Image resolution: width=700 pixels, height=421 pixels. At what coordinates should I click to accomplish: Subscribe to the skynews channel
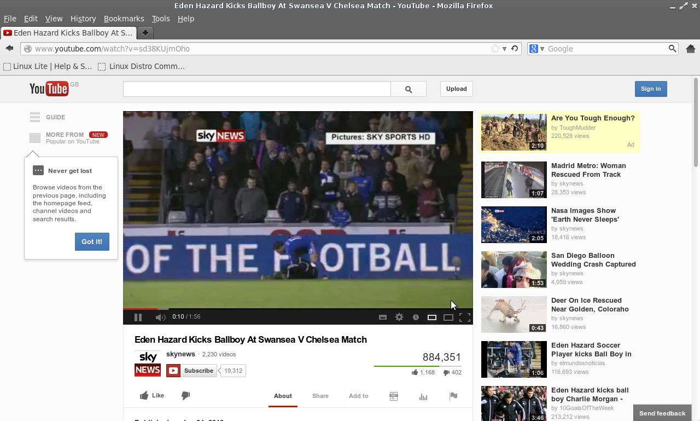tap(192, 371)
